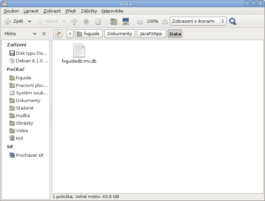
Task: Click the fxguide breadcrumb button
Action: [x=88, y=33]
